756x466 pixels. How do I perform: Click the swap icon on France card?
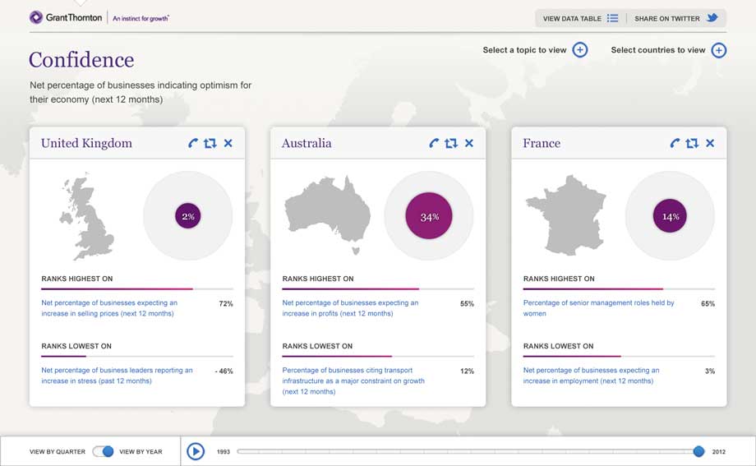[692, 143]
